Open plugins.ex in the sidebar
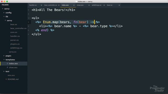Viewport: 168px width, 94px height. pyautogui.click(x=15, y=44)
